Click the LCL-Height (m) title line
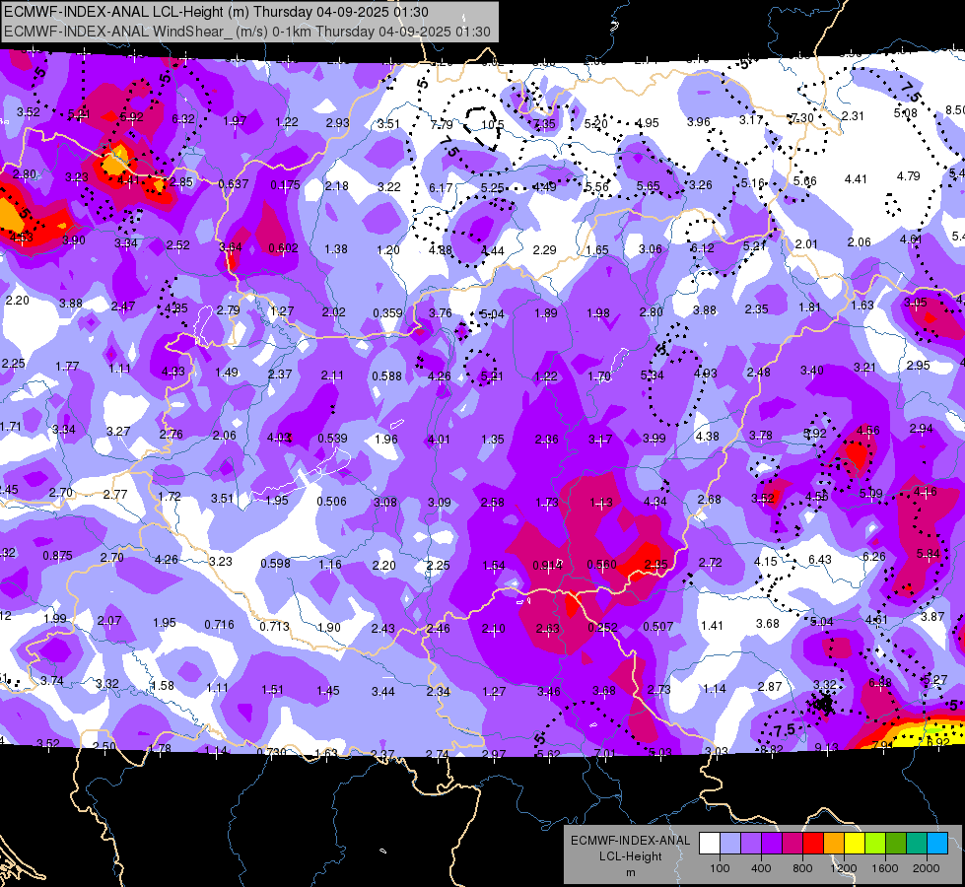Screen dimensions: 965x887 coord(216,12)
